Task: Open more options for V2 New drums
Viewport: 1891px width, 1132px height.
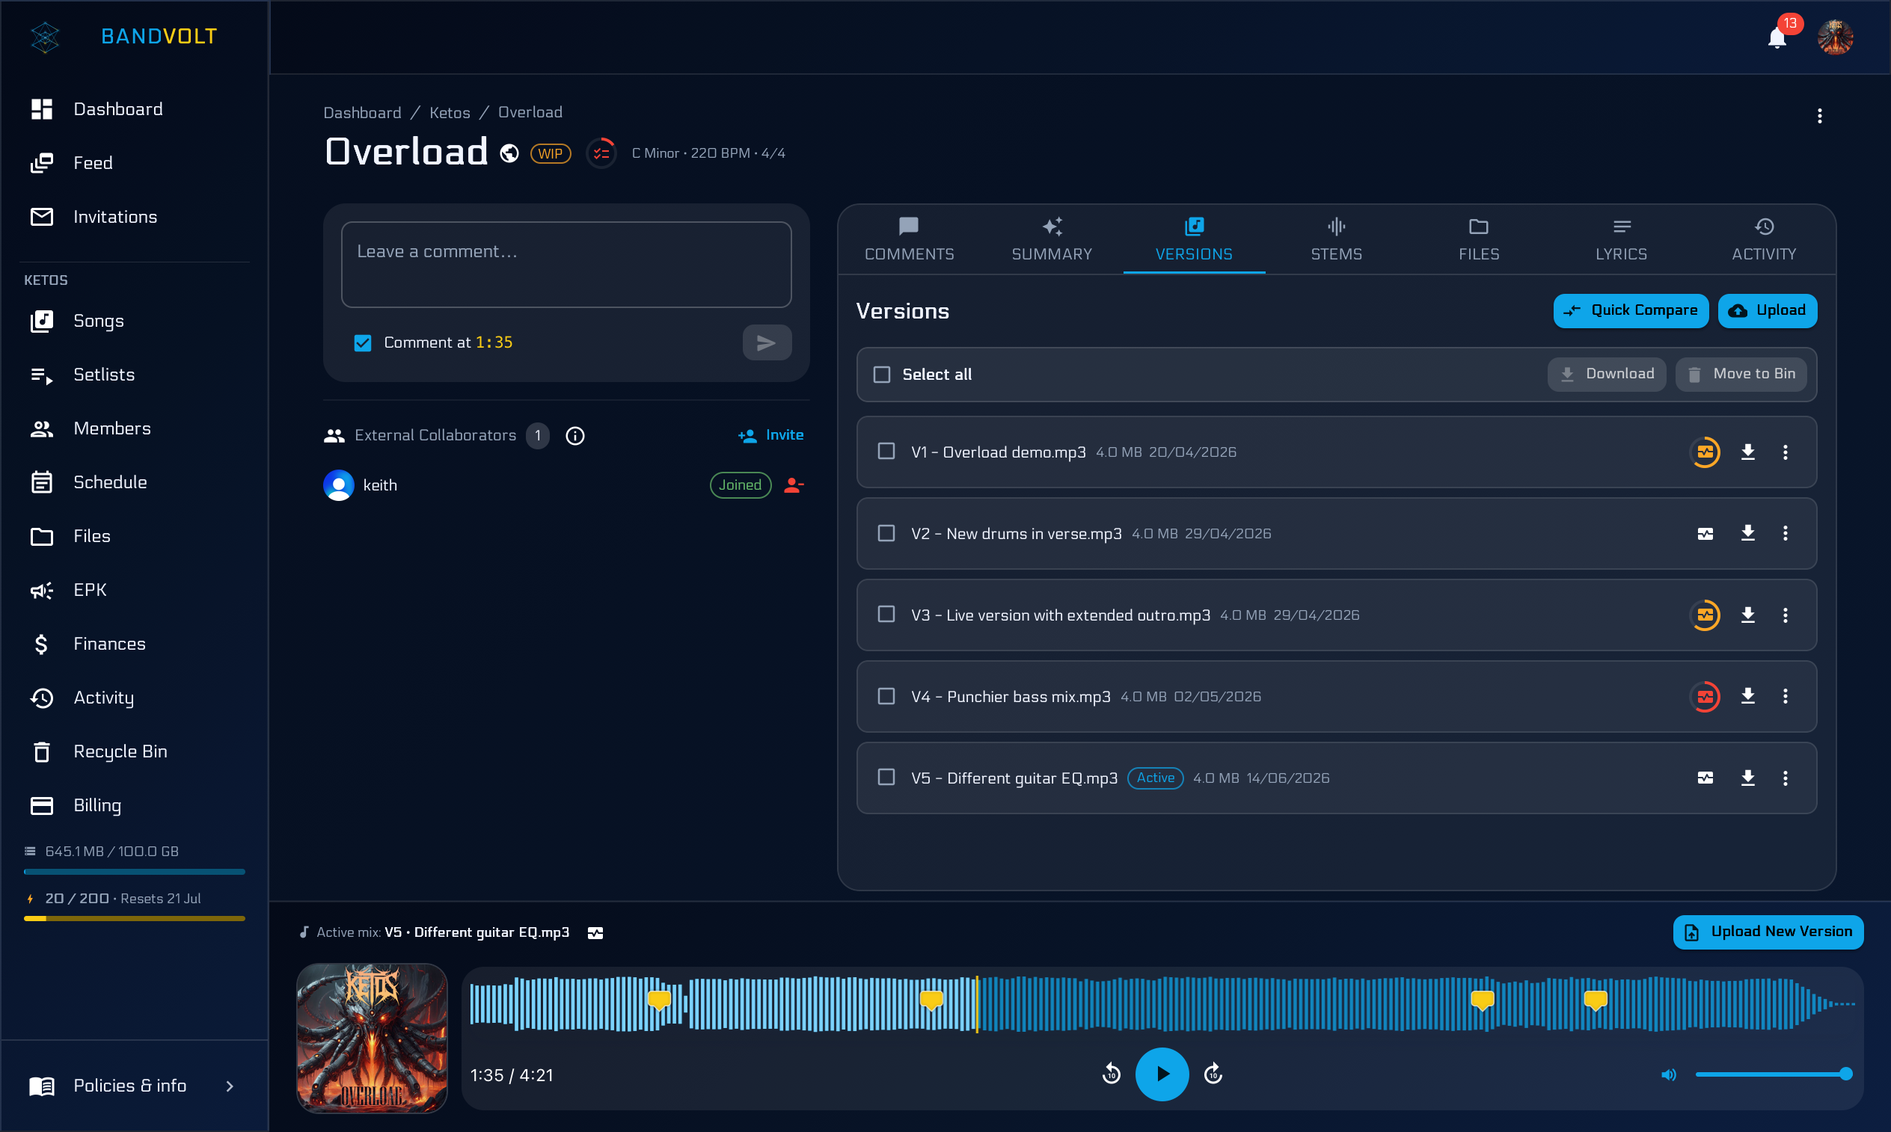Action: tap(1785, 533)
